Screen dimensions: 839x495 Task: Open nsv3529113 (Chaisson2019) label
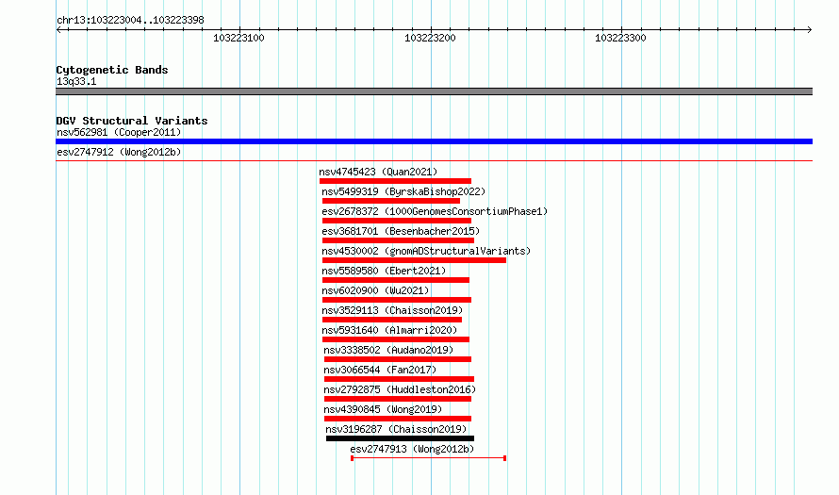392,310
